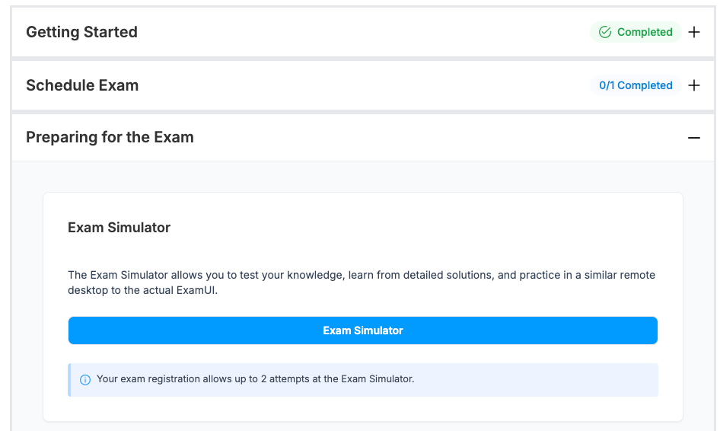The image size is (720, 431).
Task: Expand Getting Started with its plus icon
Action: (693, 32)
